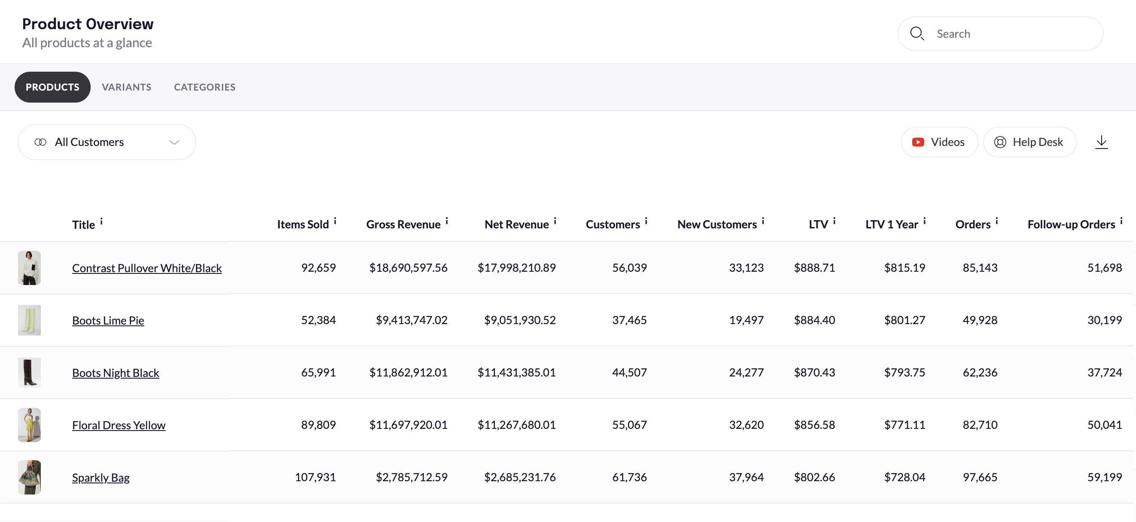The image size is (1136, 522).
Task: Switch to the Categories tab
Action: pyautogui.click(x=205, y=87)
